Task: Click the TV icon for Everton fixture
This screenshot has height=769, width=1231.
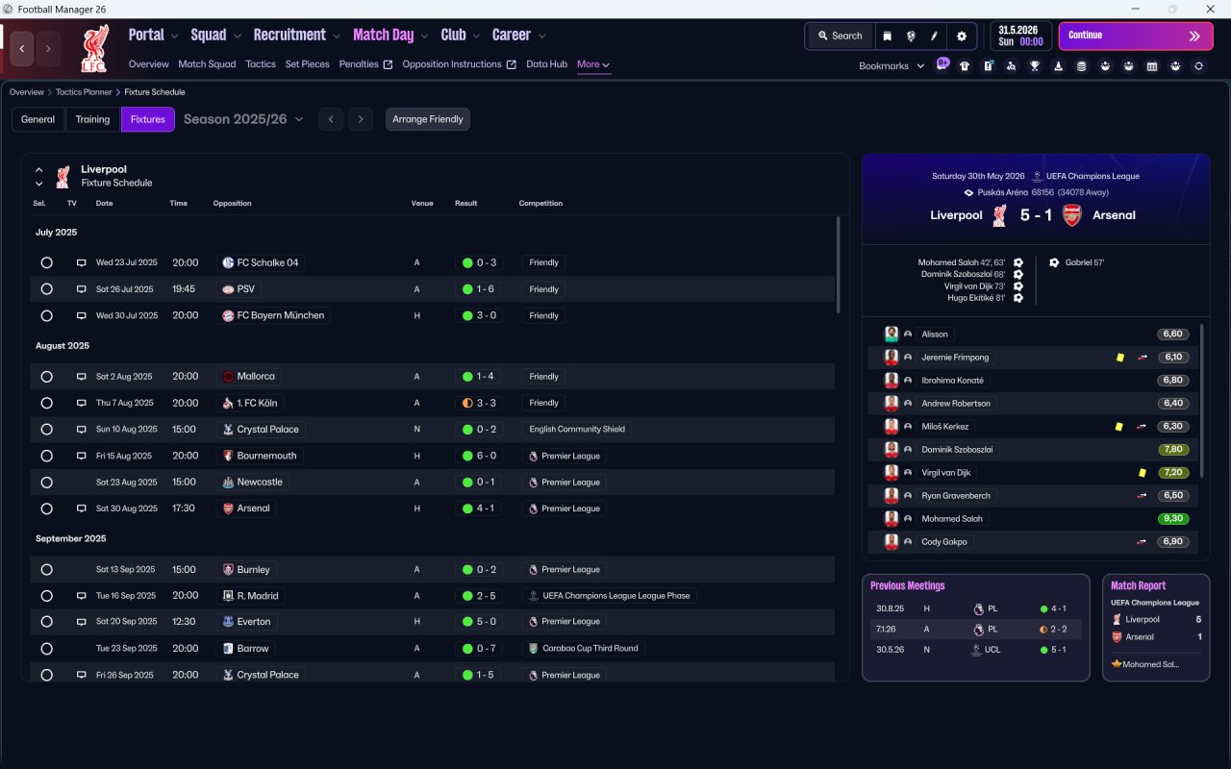Action: [x=82, y=622]
